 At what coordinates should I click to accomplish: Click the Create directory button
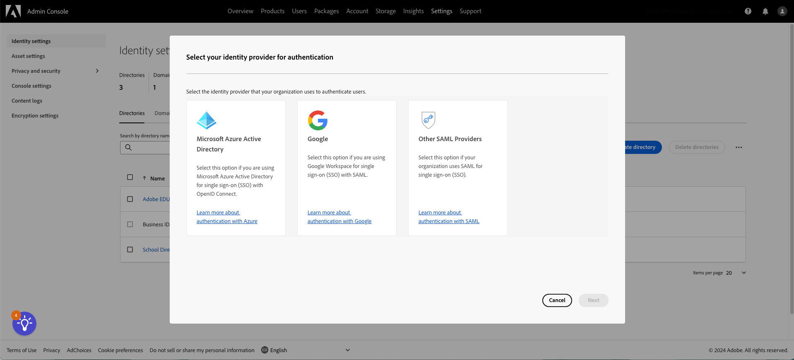643,147
